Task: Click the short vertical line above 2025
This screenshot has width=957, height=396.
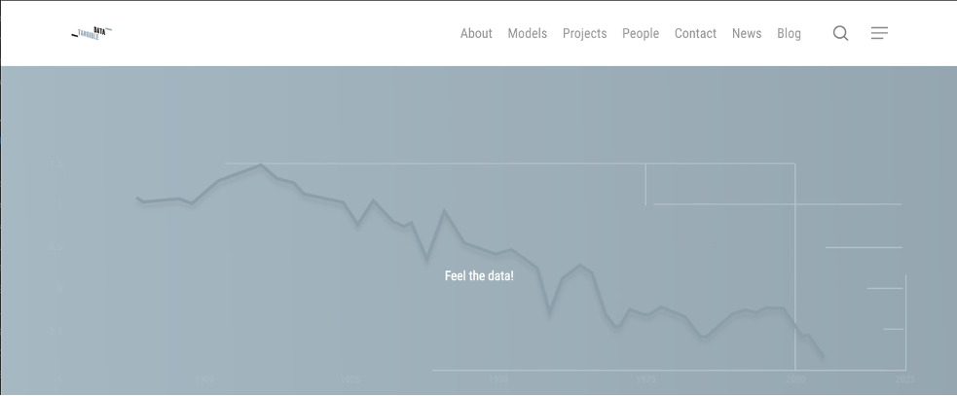Action: (x=906, y=321)
